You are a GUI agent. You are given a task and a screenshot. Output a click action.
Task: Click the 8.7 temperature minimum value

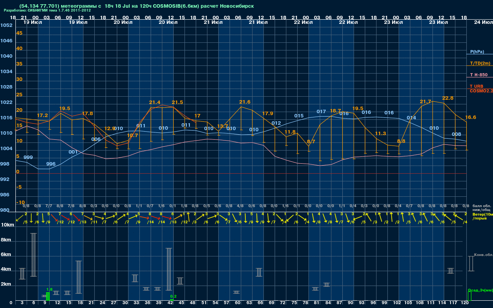[x=311, y=142]
